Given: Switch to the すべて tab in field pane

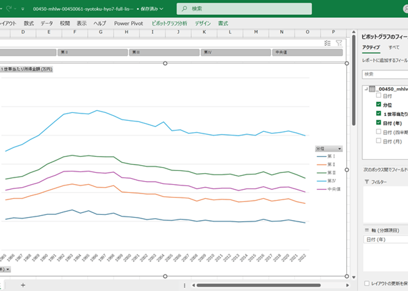Looking at the screenshot, I should point(394,47).
